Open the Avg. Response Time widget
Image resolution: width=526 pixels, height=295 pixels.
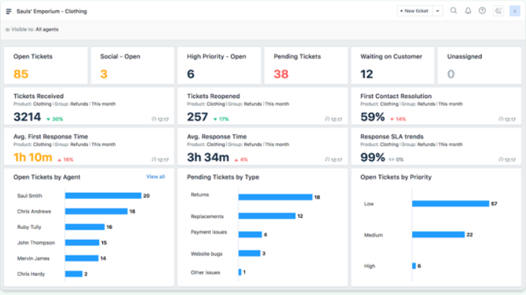pyautogui.click(x=261, y=148)
